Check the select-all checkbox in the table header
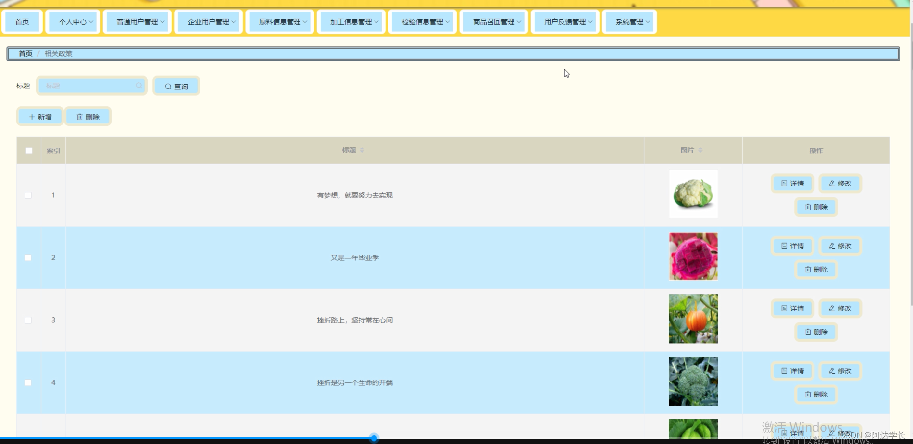Image resolution: width=913 pixels, height=444 pixels. click(x=28, y=150)
